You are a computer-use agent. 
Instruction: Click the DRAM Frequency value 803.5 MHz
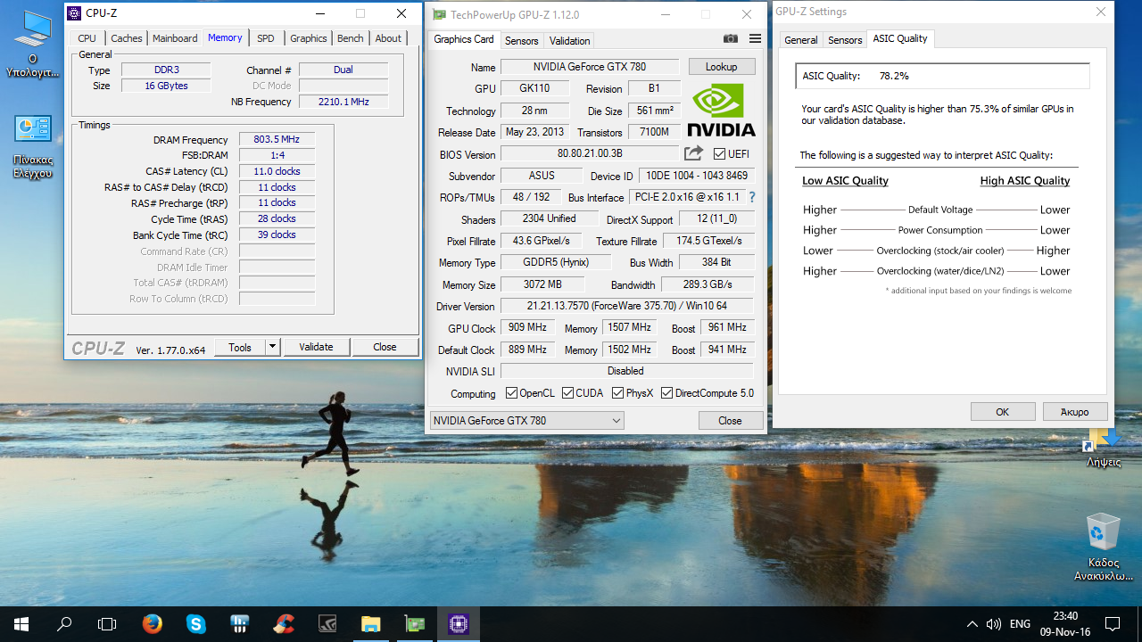[277, 140]
